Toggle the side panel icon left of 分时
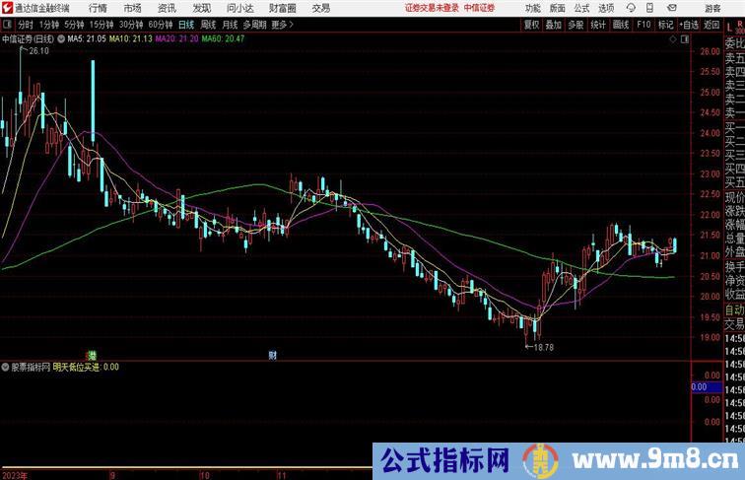Image resolution: width=745 pixels, height=480 pixels. point(8,25)
